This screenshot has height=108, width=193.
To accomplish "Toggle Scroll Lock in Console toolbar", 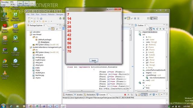I will (x=139, y=95).
